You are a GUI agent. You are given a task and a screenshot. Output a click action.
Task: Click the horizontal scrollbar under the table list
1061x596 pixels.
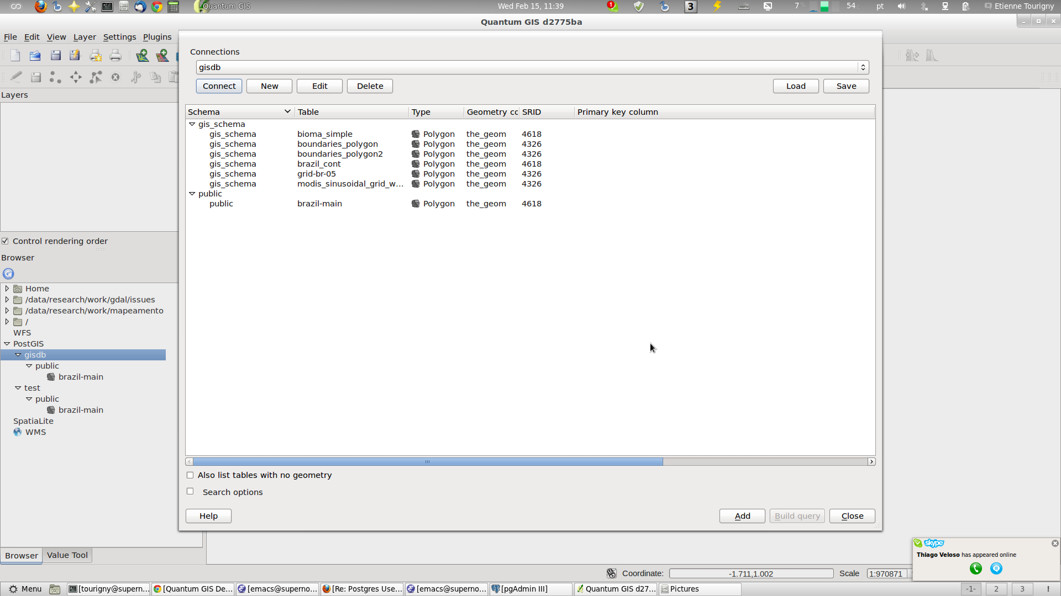(x=427, y=462)
